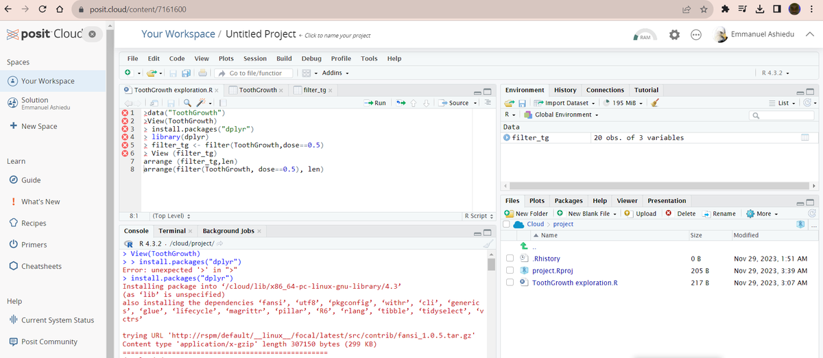Clear environment objects with broom icon
Screen dimensions: 823x358
(655, 103)
